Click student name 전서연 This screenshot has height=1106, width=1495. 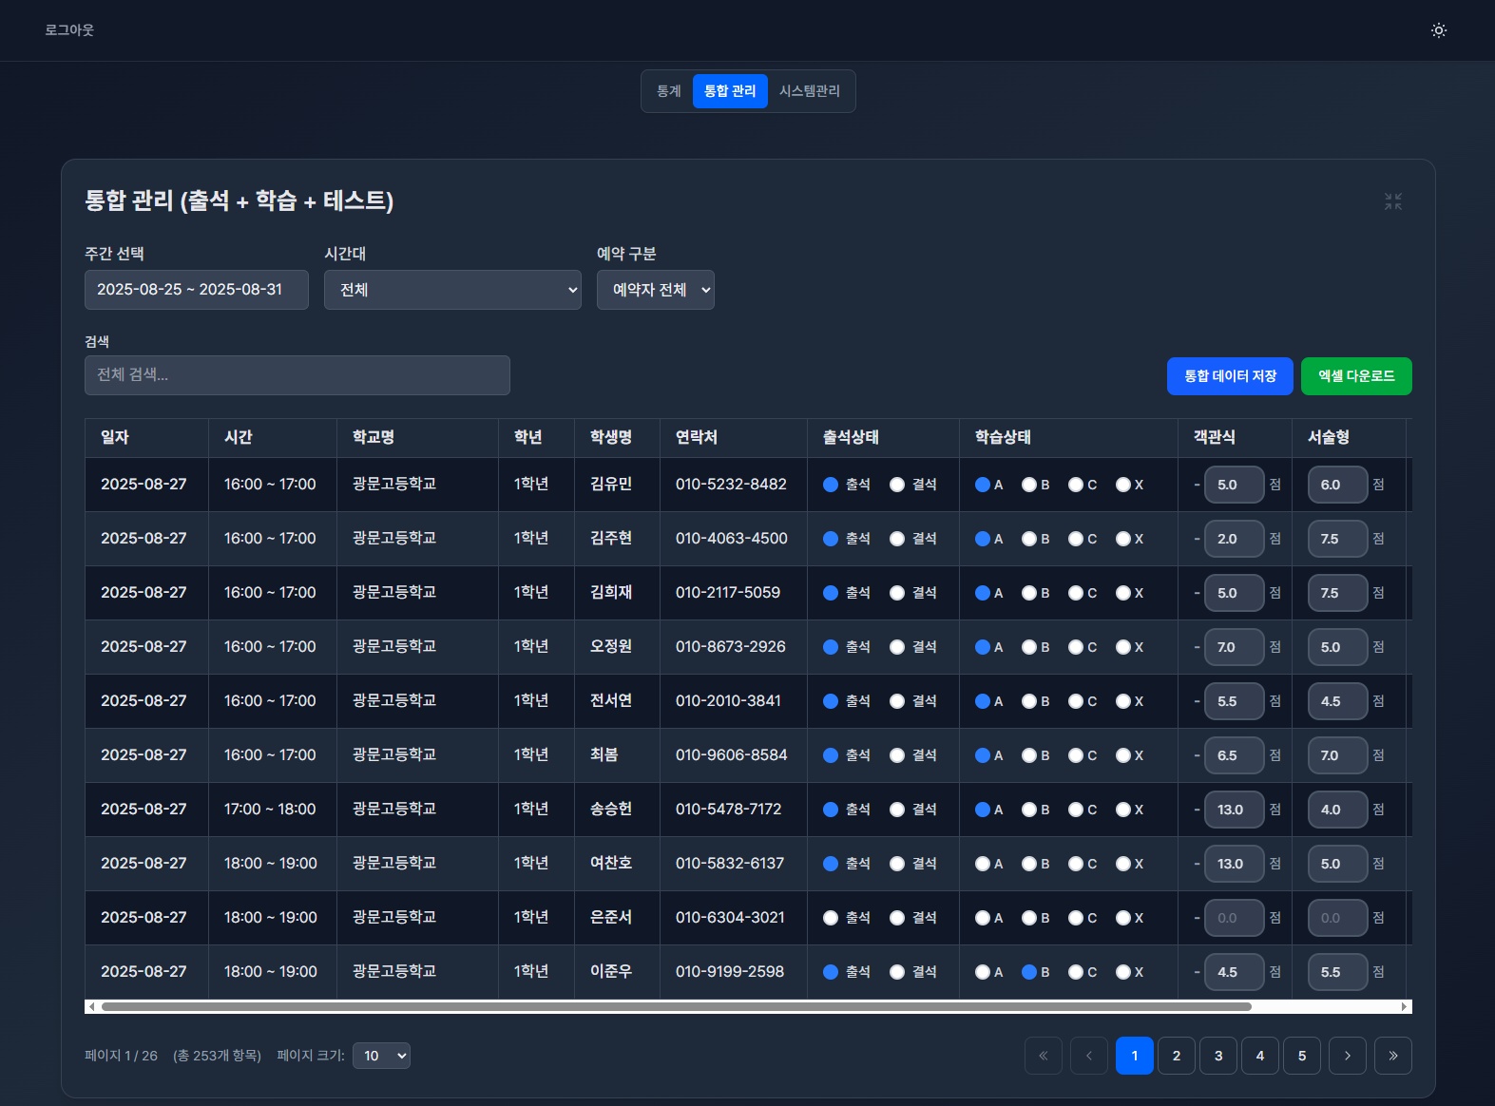point(611,701)
